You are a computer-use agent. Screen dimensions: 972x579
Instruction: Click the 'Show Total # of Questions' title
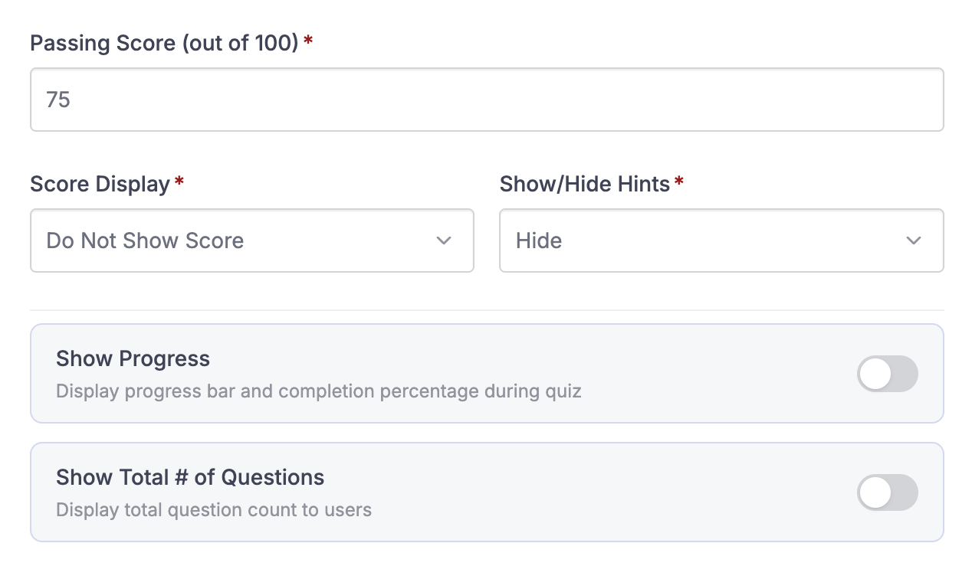click(x=190, y=477)
